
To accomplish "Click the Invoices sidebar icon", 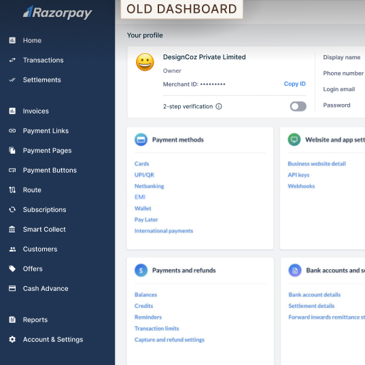I will [x=12, y=111].
